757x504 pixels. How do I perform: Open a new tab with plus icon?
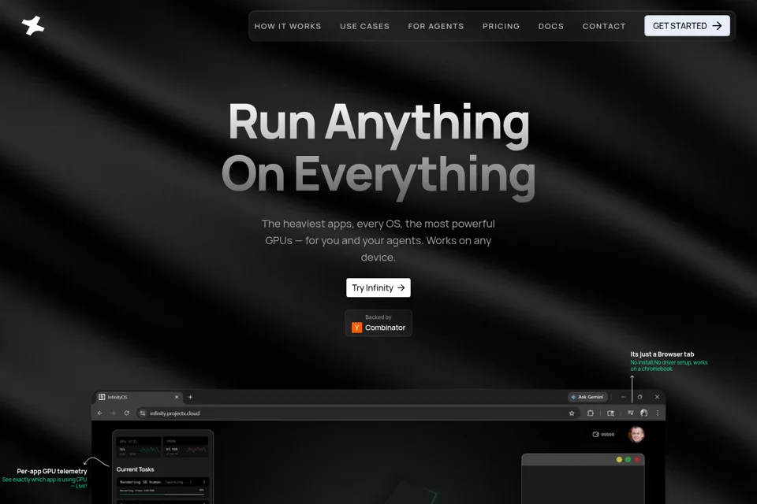[x=190, y=397]
